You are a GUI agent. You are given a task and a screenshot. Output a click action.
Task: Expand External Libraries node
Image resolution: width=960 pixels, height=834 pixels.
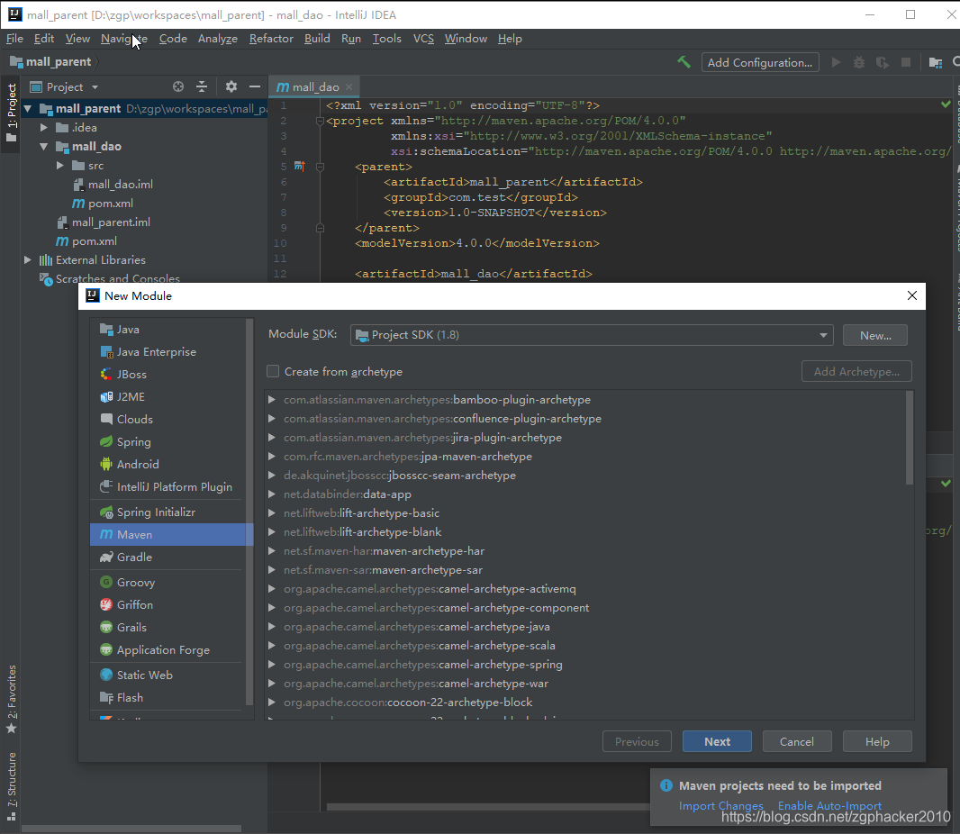(28, 260)
